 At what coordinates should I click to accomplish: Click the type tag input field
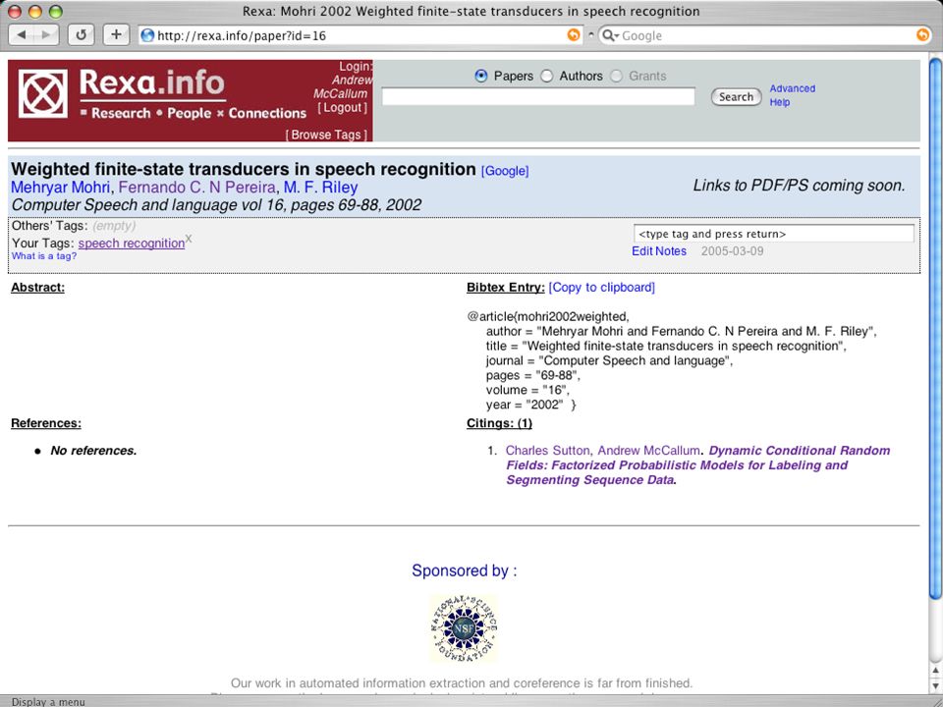click(x=774, y=234)
